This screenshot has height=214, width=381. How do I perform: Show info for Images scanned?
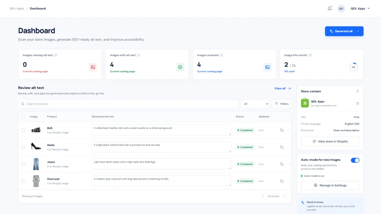[x=221, y=55]
